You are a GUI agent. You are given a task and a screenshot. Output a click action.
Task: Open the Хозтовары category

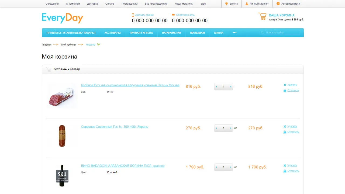113,33
